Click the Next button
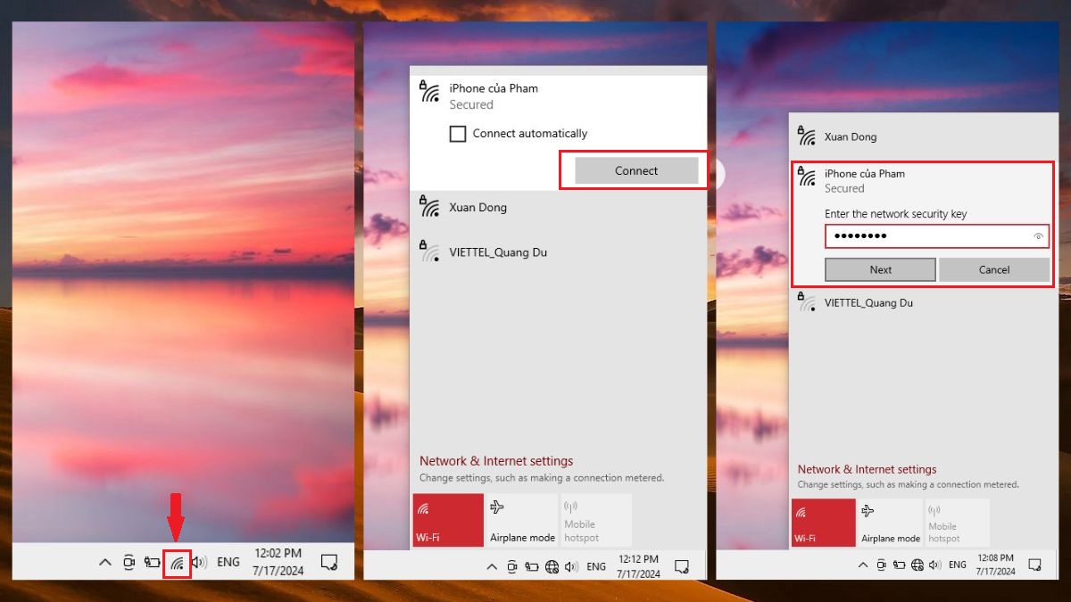Viewport: 1071px width, 602px height. pos(881,269)
